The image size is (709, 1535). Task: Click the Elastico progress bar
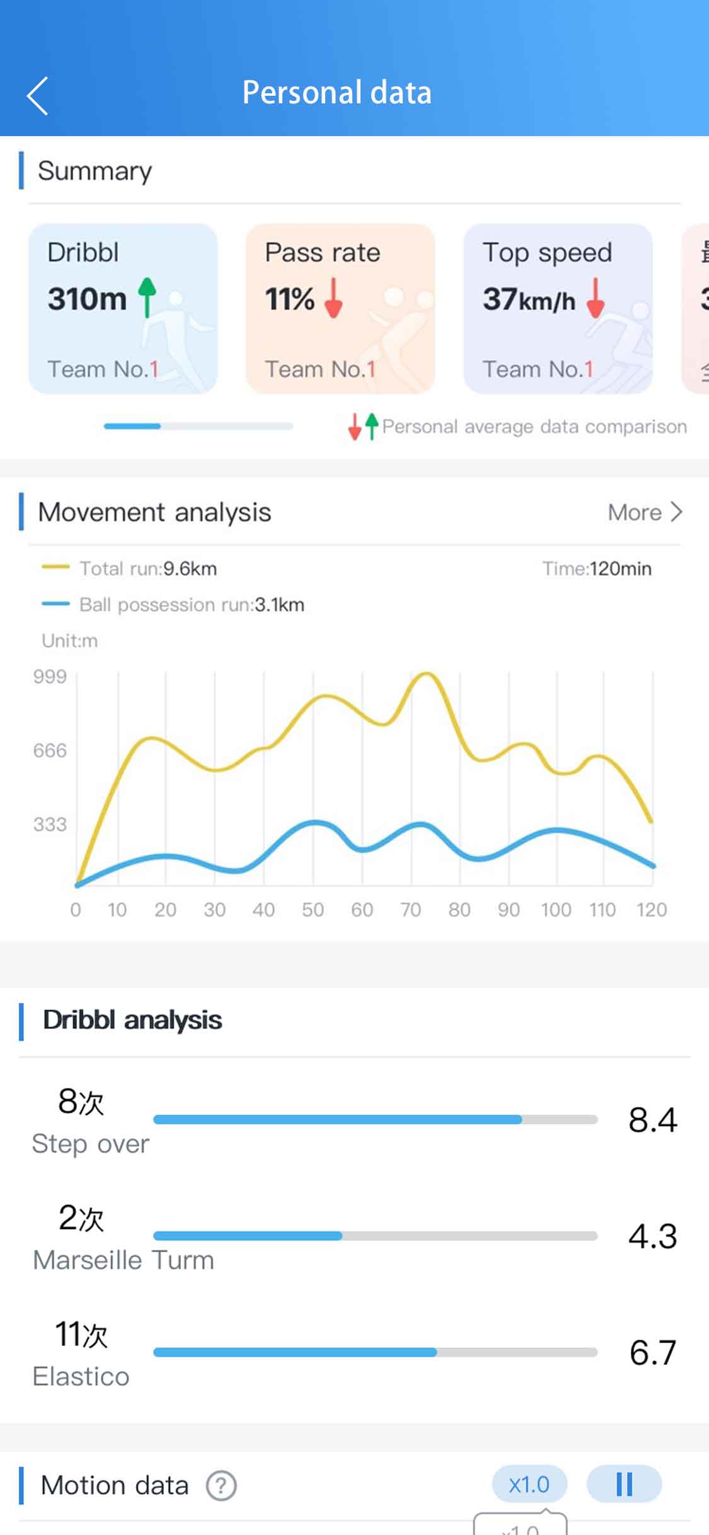coord(376,1352)
